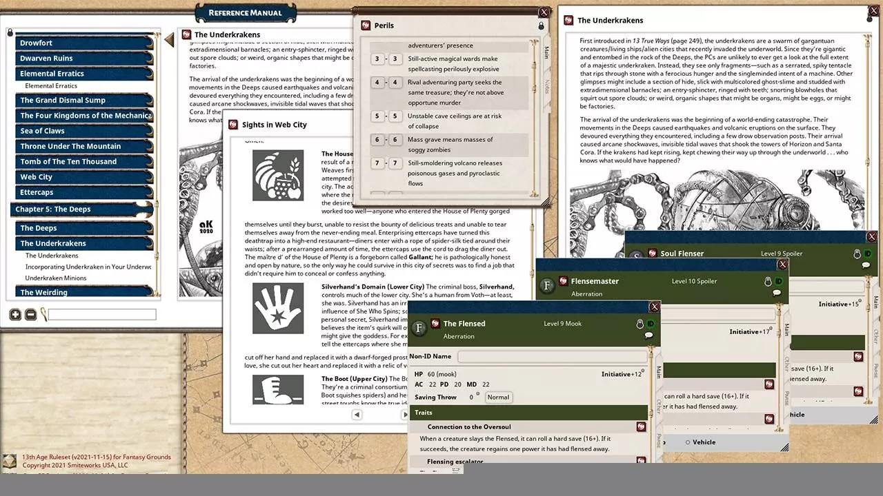
Task: Expand the Drowfort section in the index
Action: [83, 43]
